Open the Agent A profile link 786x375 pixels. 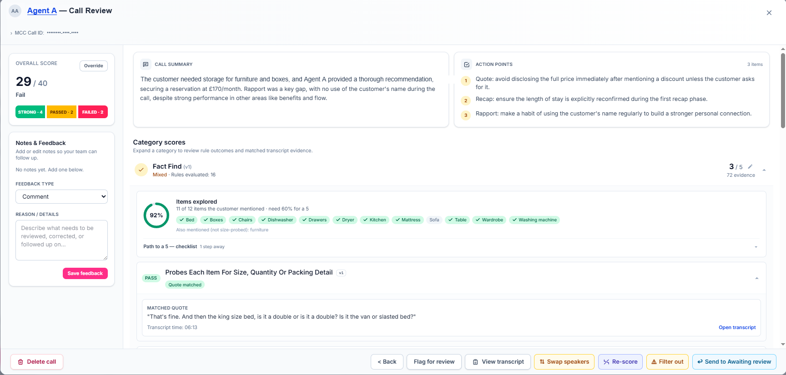42,10
